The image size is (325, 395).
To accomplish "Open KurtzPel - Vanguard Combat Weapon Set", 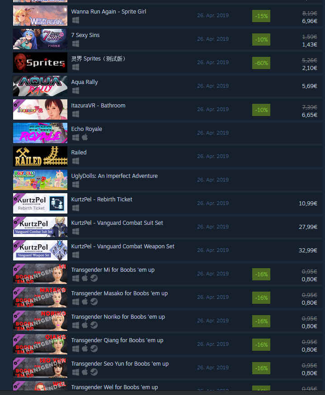I will pos(122,246).
